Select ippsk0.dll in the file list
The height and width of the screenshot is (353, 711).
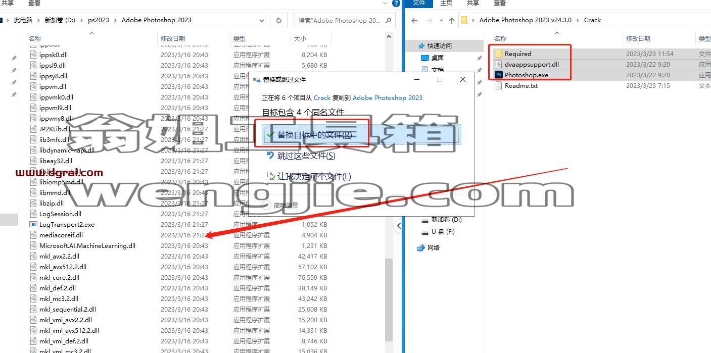pos(53,55)
